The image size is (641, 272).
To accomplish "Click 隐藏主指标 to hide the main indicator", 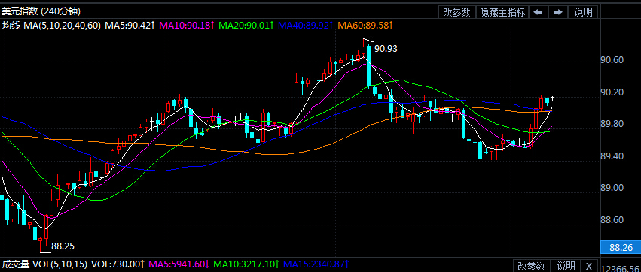I will click(502, 12).
